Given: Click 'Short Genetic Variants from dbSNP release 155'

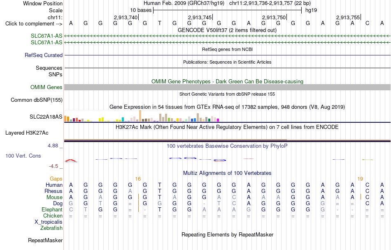Looking at the screenshot, I should click(227, 94).
